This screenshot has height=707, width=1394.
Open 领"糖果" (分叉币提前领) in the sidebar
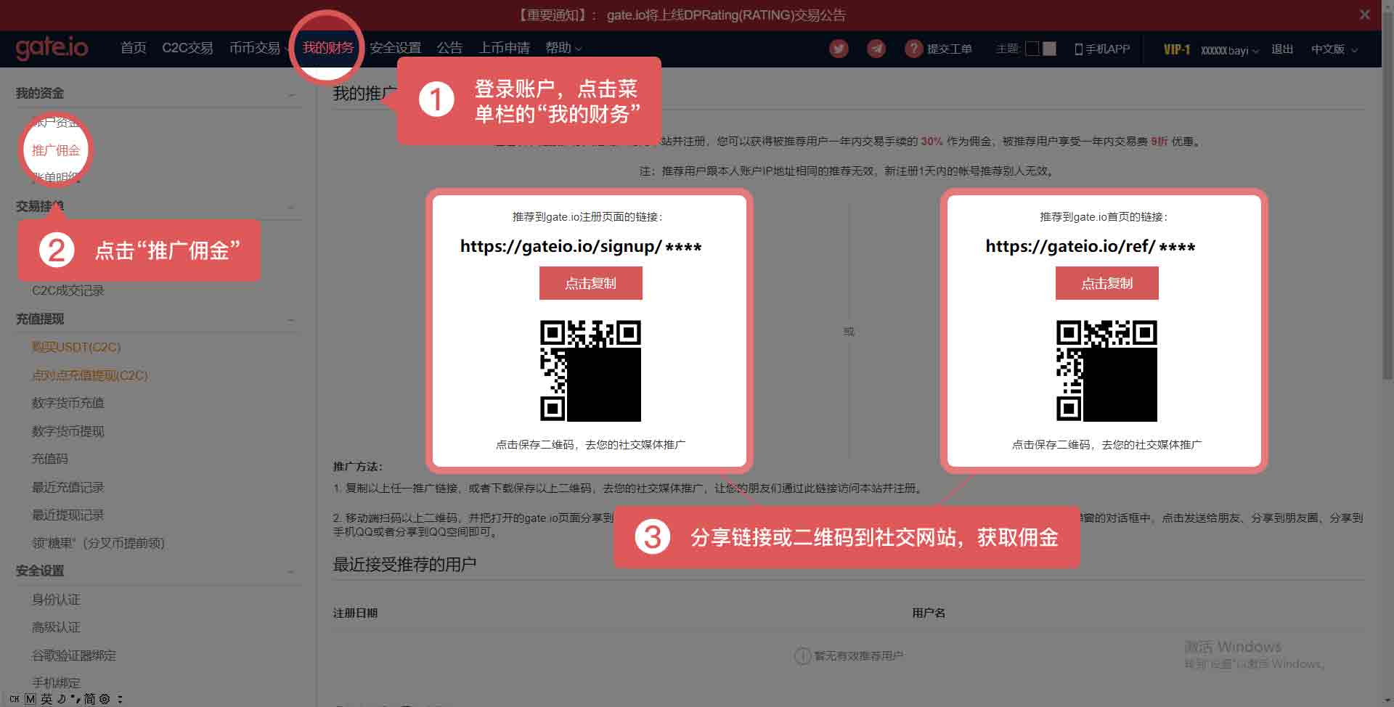[98, 543]
